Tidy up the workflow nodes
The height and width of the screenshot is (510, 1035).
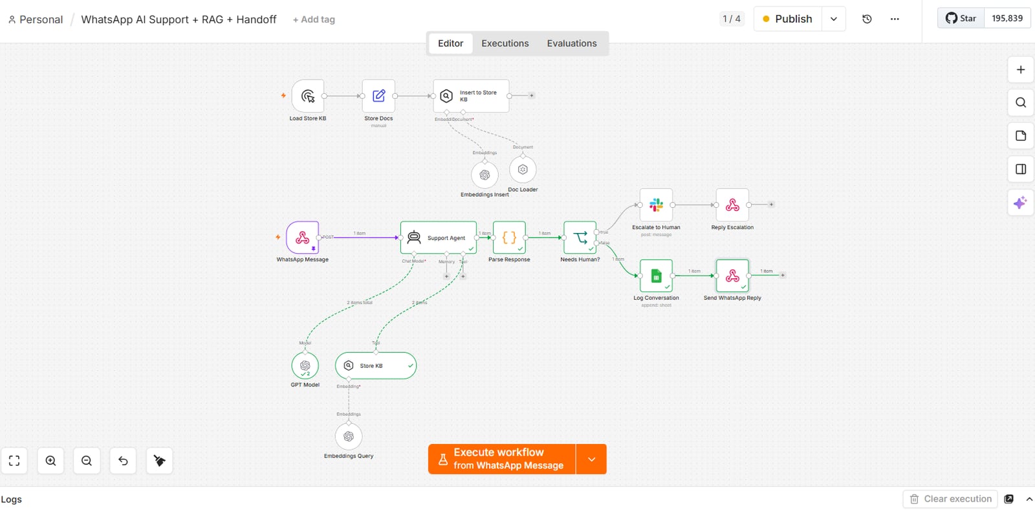[159, 461]
